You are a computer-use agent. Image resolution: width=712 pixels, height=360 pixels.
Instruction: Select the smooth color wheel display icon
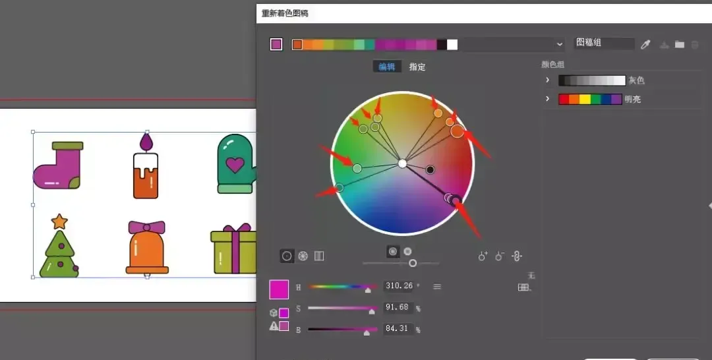[287, 256]
